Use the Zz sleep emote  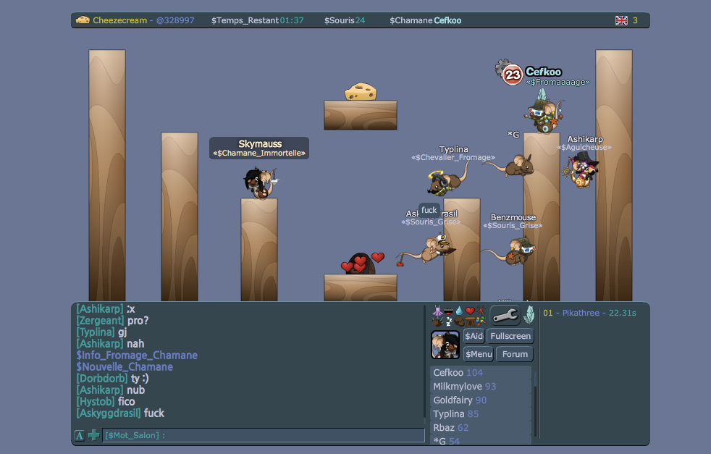point(449,321)
